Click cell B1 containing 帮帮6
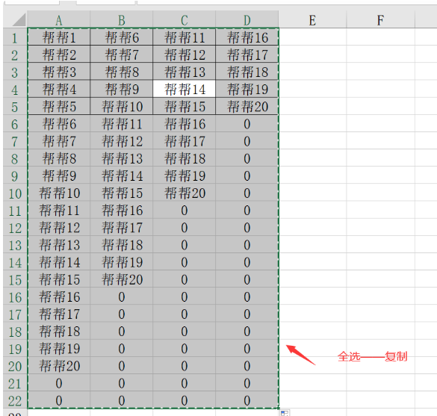The width and height of the screenshot is (437, 416). point(122,37)
